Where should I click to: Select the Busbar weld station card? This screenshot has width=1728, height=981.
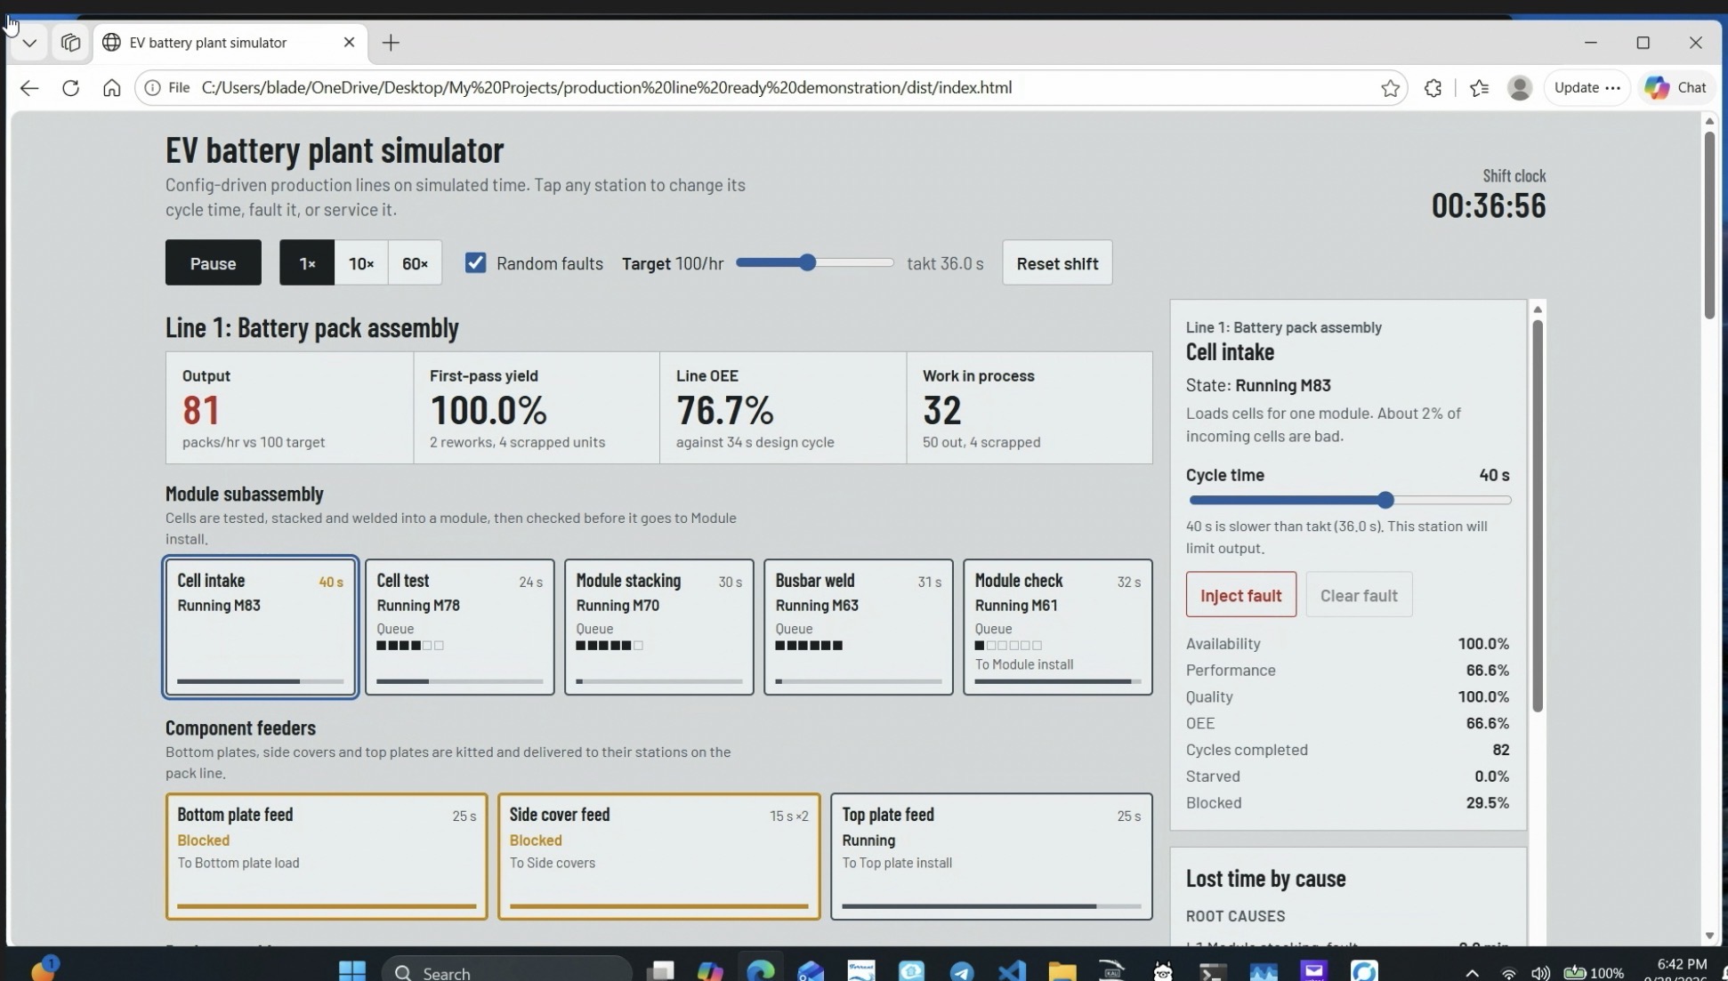[x=858, y=627]
